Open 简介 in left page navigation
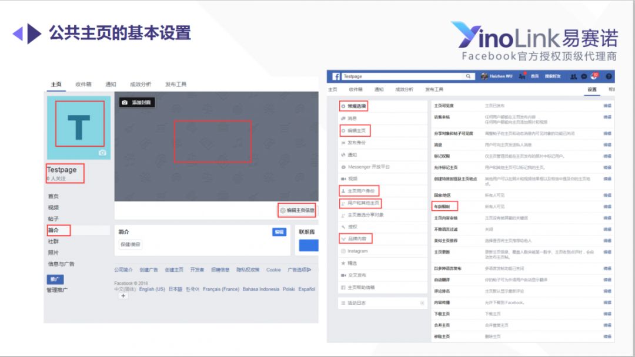This screenshot has height=357, width=635. [53, 230]
